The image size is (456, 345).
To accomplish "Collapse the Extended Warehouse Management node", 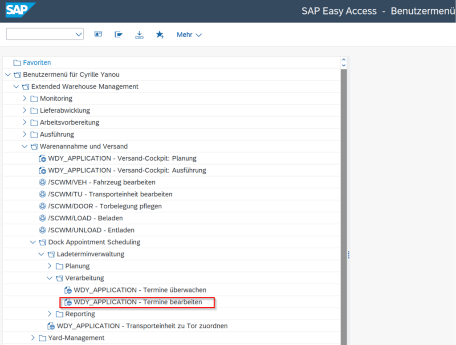I will 16,87.
